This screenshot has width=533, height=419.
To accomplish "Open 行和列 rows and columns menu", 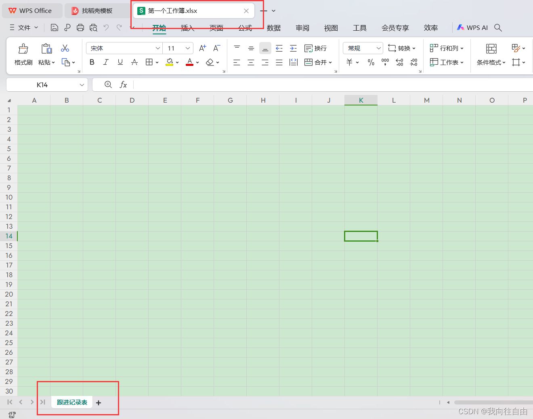I will [x=447, y=48].
